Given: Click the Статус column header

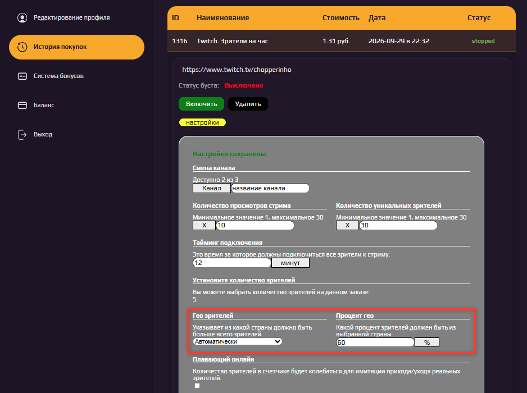Looking at the screenshot, I should pyautogui.click(x=479, y=18).
